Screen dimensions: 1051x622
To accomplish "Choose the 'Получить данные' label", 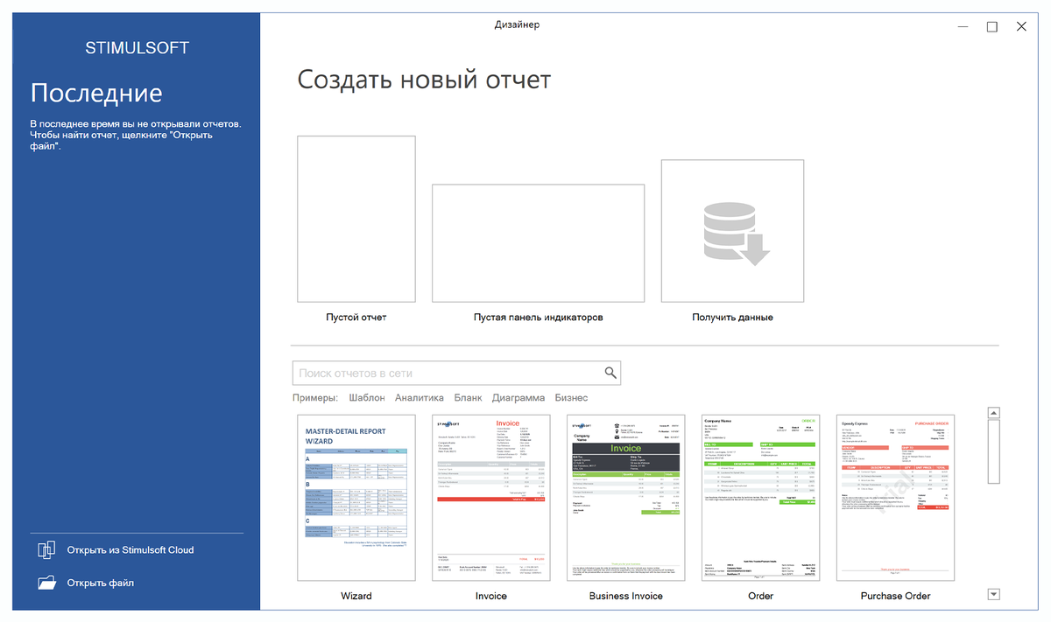I will 733,317.
